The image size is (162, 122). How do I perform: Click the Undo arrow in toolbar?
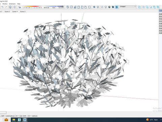tap(2, 7)
